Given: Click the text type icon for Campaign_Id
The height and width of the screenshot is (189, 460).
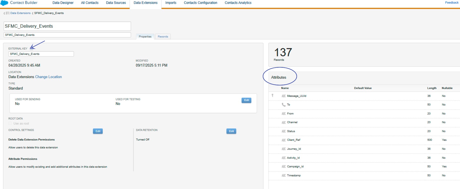Looking at the screenshot, I should [x=284, y=167].
